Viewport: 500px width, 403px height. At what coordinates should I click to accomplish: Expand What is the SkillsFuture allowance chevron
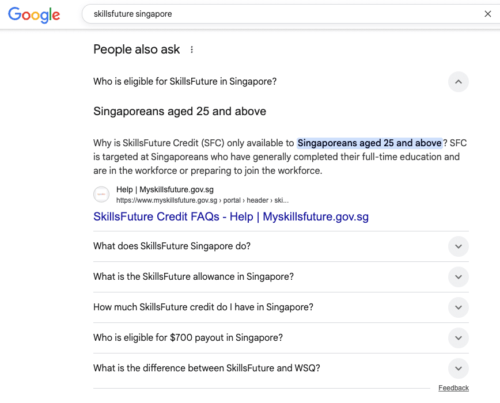pyautogui.click(x=458, y=277)
